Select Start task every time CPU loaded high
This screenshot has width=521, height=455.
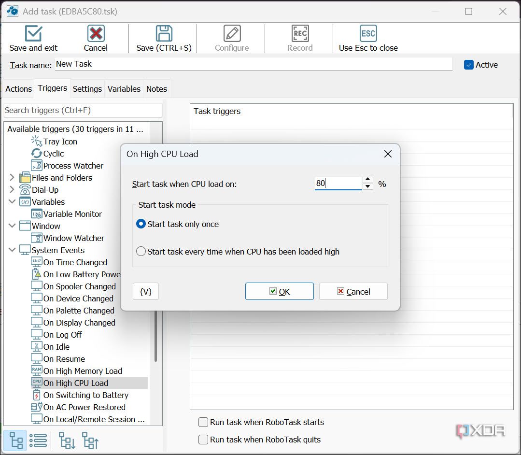point(141,251)
